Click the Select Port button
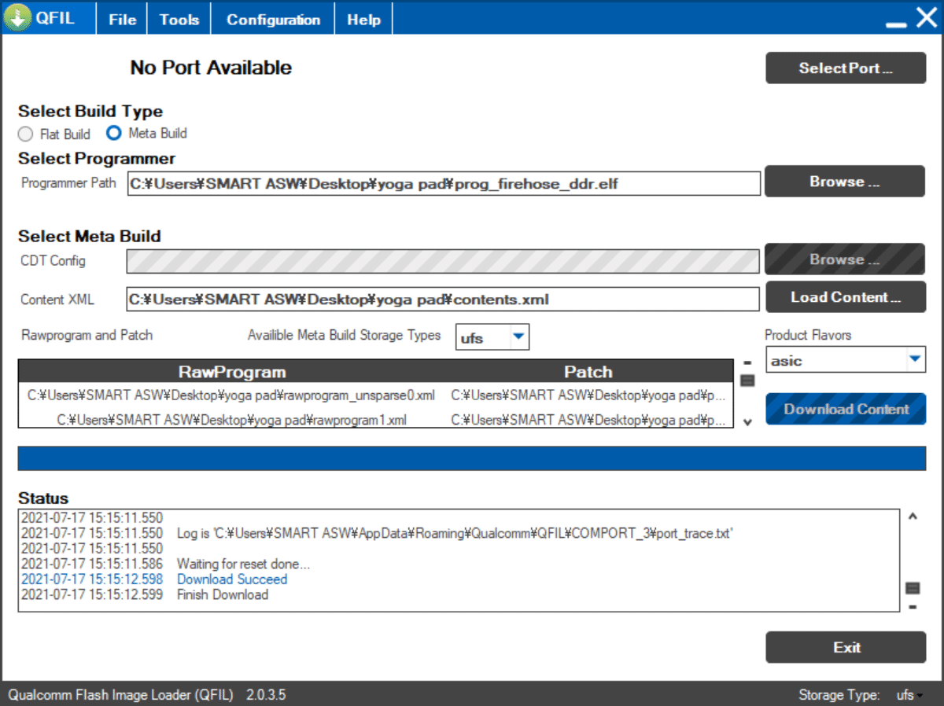 (846, 68)
